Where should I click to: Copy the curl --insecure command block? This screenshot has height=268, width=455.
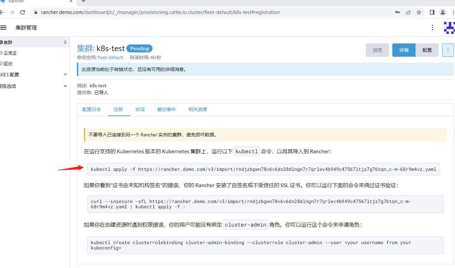(x=265, y=204)
